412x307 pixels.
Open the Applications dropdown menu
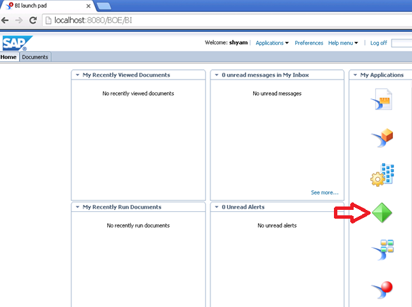(271, 43)
